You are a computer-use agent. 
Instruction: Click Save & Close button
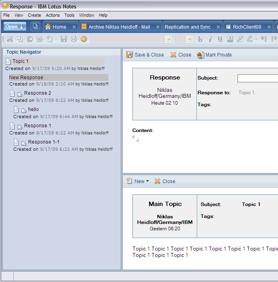coord(145,54)
